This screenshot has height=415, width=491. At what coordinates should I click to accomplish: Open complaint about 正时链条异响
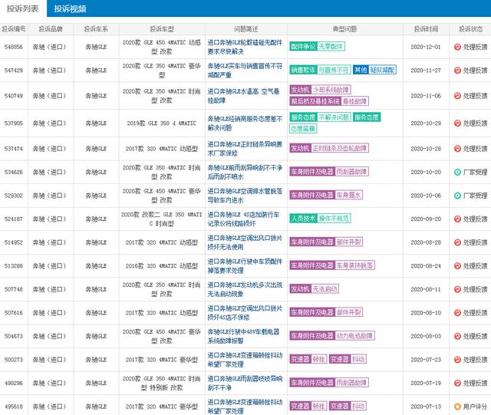click(245, 149)
